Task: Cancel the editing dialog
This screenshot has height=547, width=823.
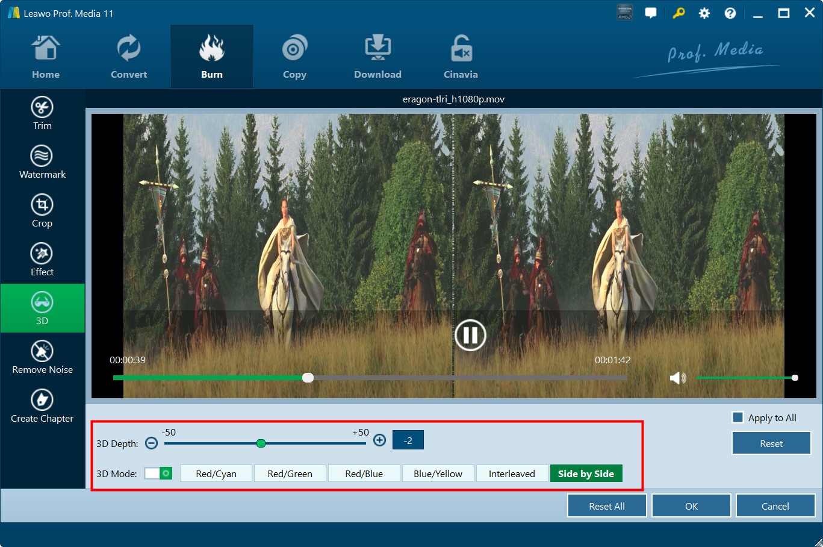Action: click(775, 506)
